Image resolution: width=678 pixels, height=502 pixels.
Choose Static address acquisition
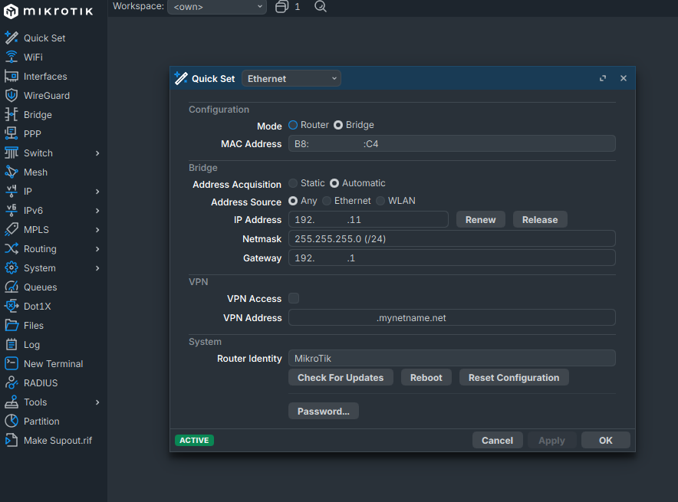click(293, 183)
